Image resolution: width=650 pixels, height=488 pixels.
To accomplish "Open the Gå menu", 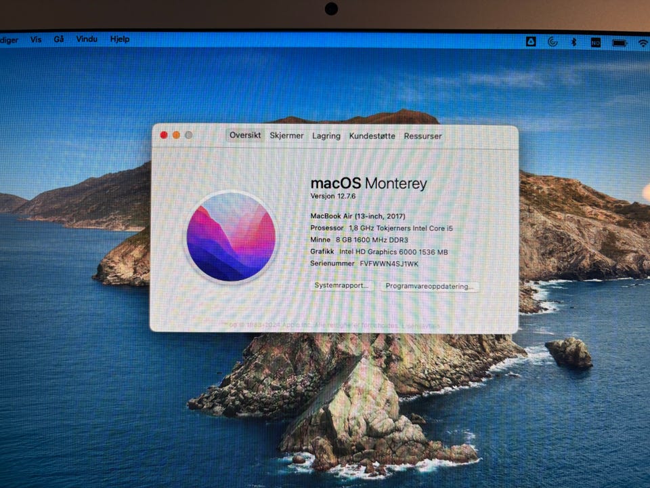I will [x=59, y=39].
